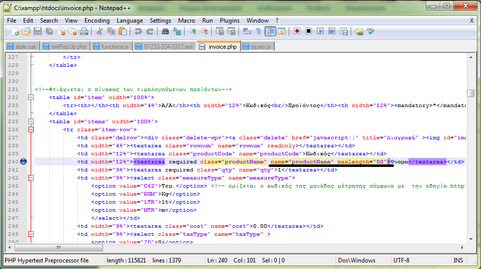
Task: Switch to the style.css tab
Action: pyautogui.click(x=23, y=47)
